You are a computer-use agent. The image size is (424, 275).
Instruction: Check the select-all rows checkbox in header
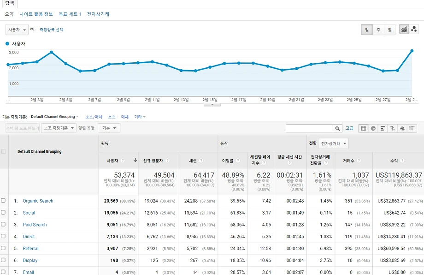[x=4, y=151]
